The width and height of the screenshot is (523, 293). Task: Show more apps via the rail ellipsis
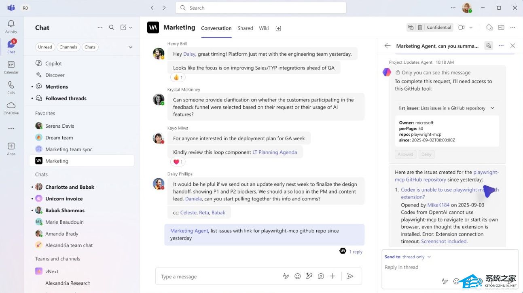[11, 129]
